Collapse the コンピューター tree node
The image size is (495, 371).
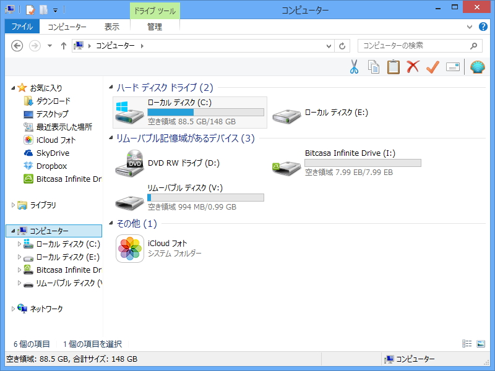pyautogui.click(x=13, y=231)
